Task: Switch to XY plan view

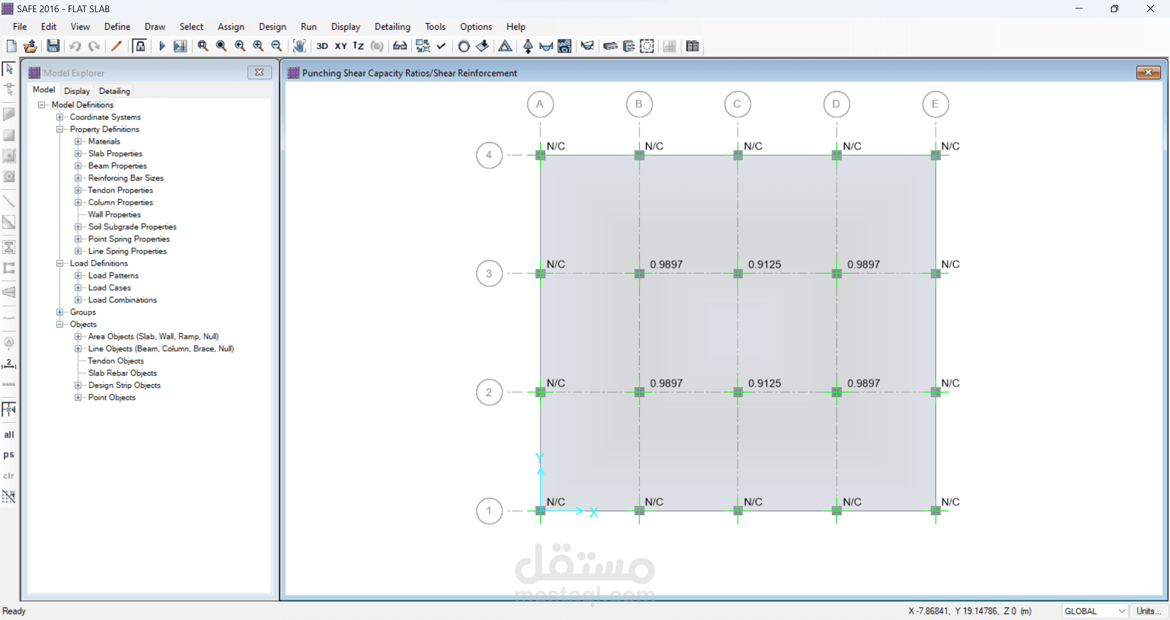Action: point(341,46)
